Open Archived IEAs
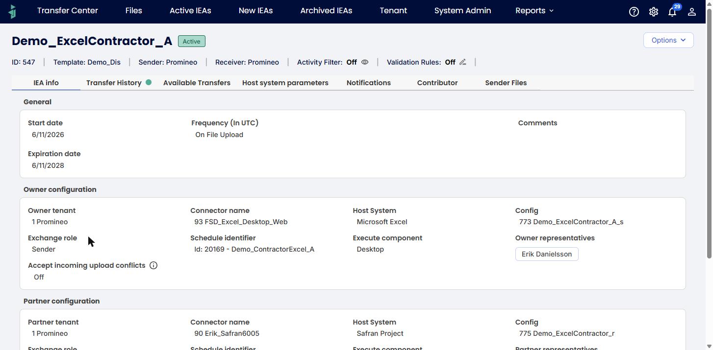The image size is (713, 350). pyautogui.click(x=326, y=11)
